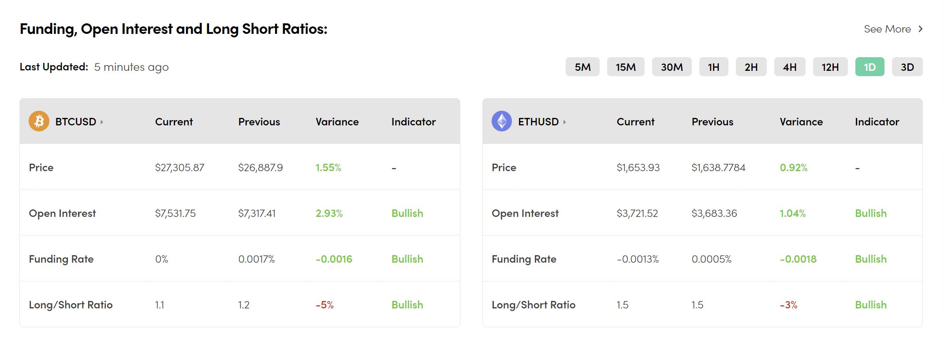Select the 1H timeframe
This screenshot has width=944, height=348.
point(713,67)
